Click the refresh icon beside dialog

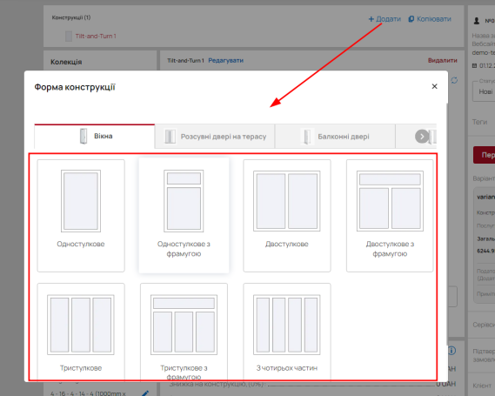454,80
